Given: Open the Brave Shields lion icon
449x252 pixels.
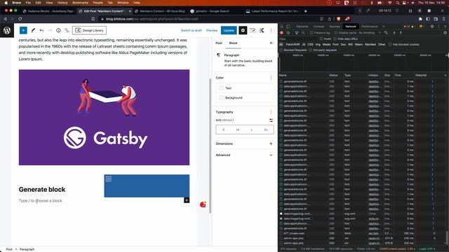Looking at the screenshot, I should click(x=338, y=19).
